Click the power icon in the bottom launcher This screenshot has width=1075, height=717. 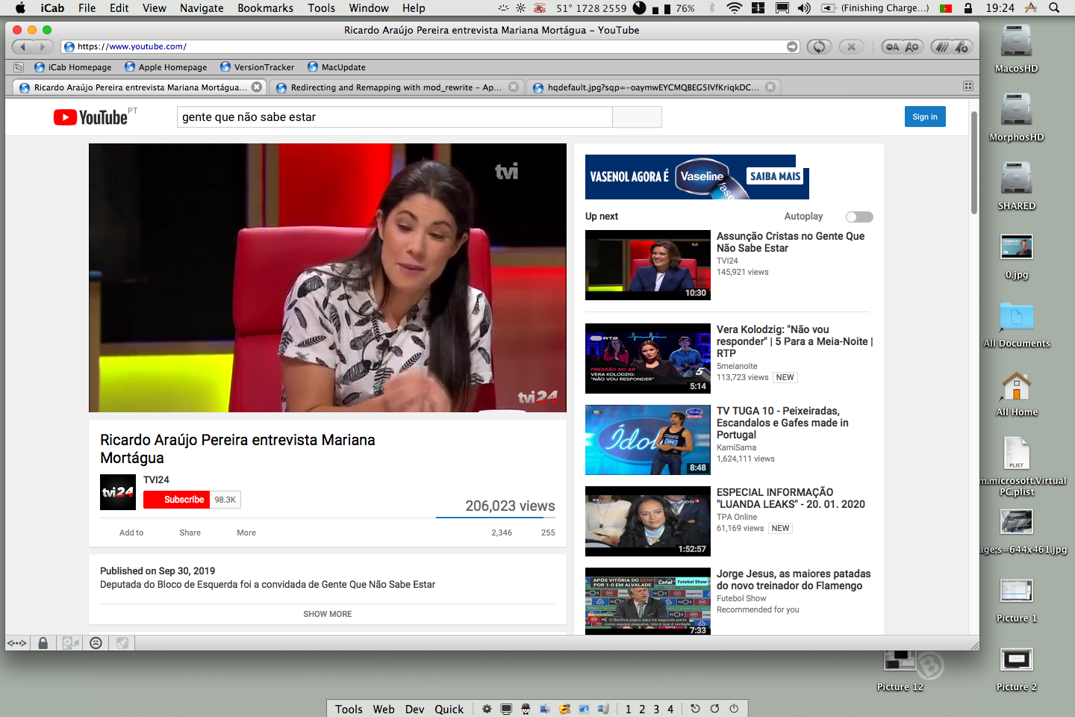[x=734, y=709]
